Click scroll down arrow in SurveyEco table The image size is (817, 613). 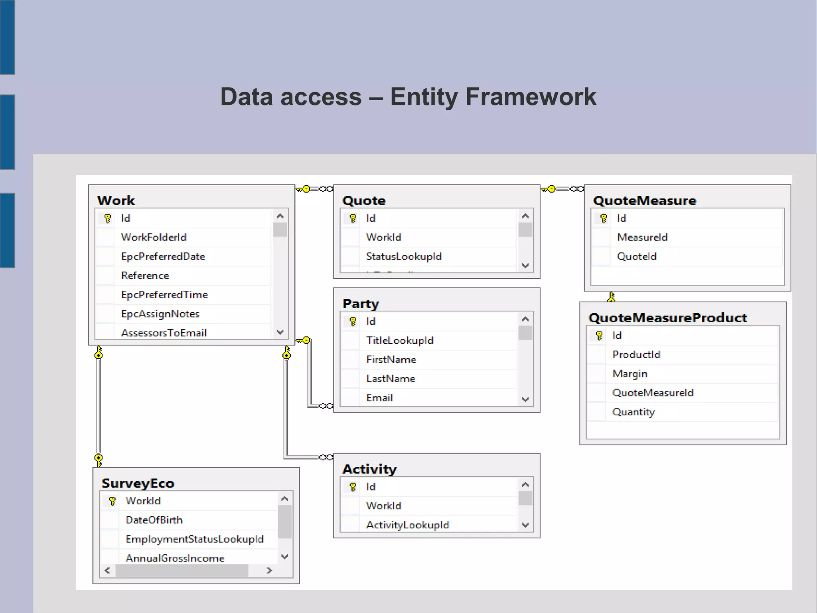285,557
